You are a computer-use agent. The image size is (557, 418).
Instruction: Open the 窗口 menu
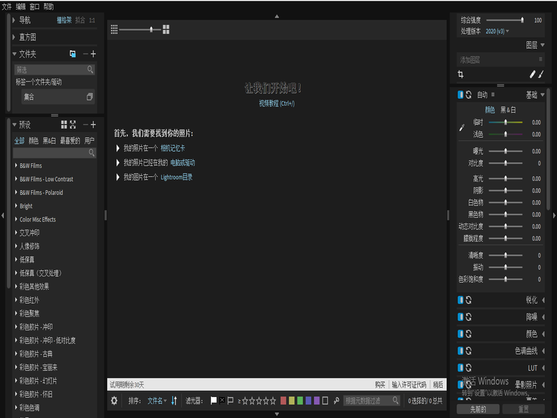pos(34,6)
